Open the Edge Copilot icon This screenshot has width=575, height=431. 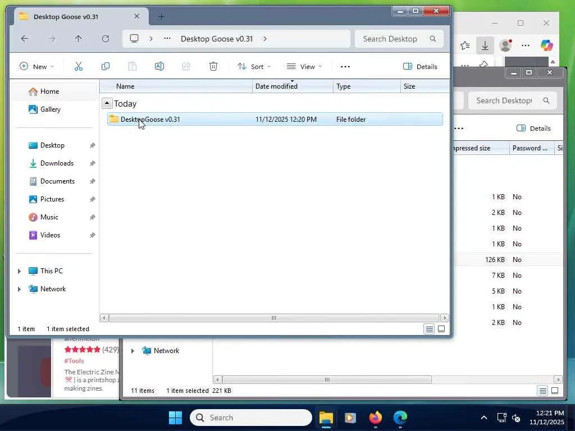[x=546, y=45]
